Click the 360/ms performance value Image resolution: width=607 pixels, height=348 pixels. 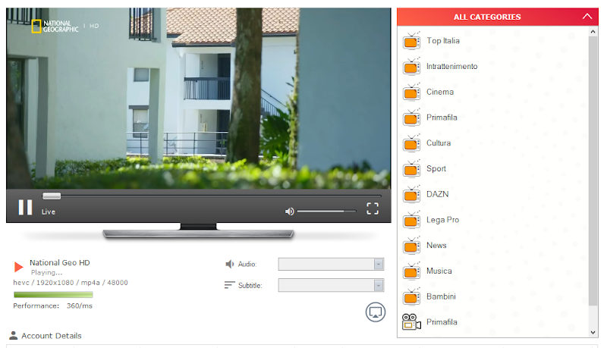80,306
